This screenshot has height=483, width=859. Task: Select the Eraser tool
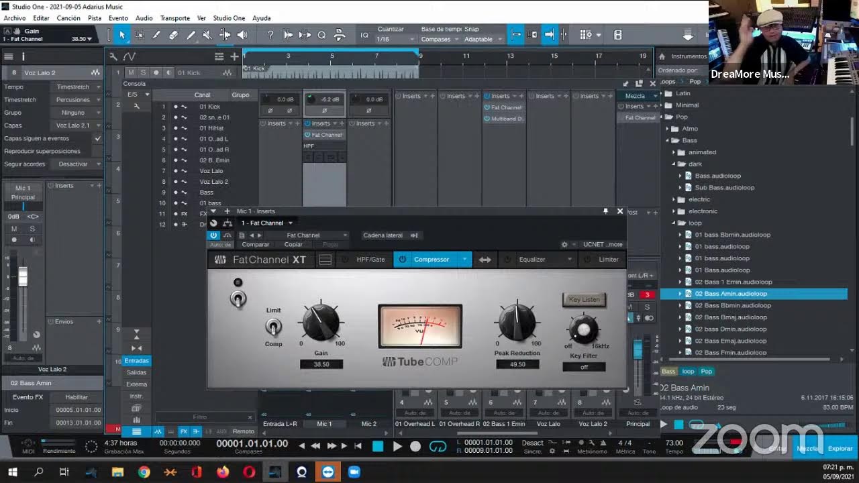point(173,35)
